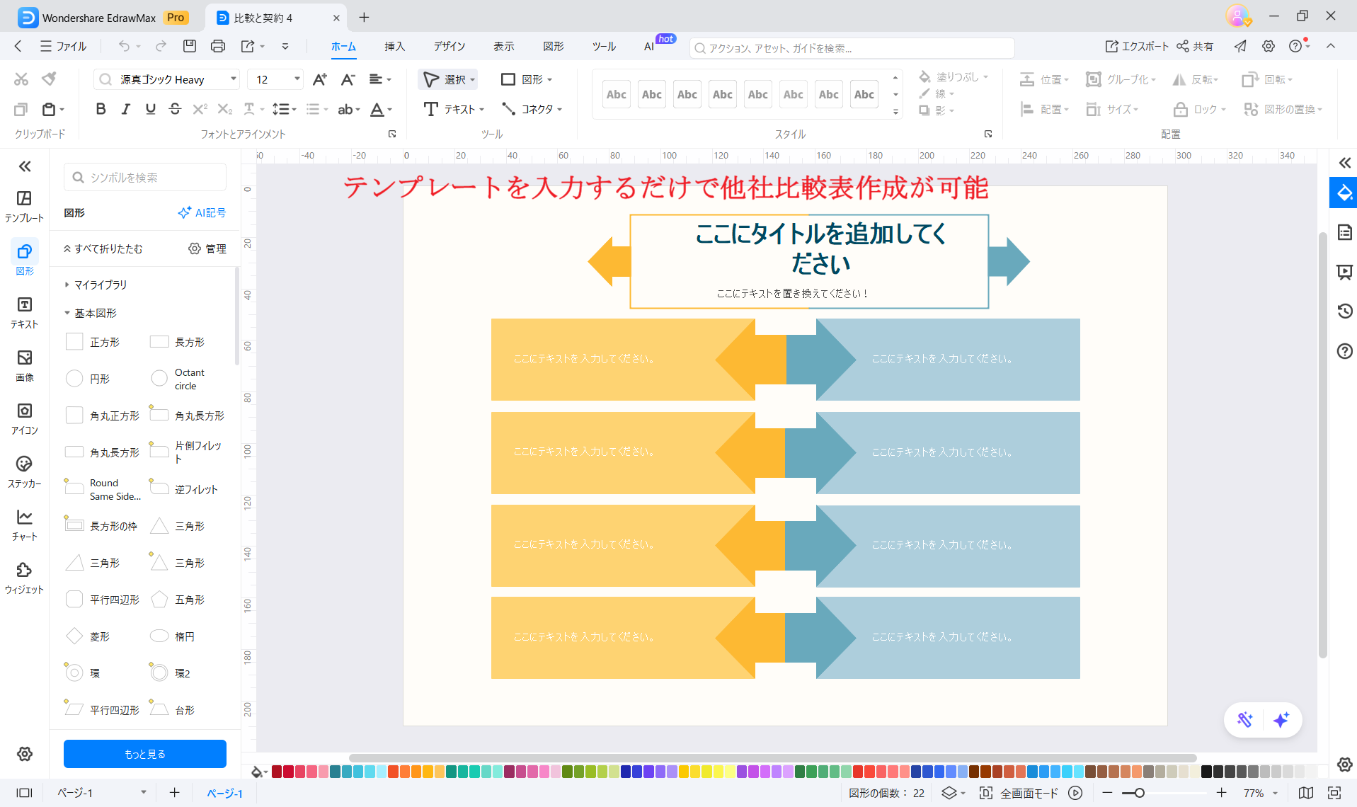Open the チャート sidebar panel
1357x807 pixels.
tap(24, 525)
